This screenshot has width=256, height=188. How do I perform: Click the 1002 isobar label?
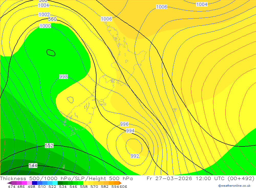pyautogui.click(x=44, y=14)
